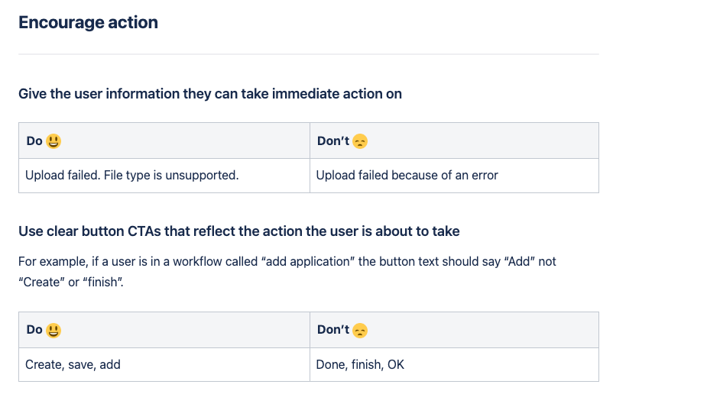This screenshot has height=407, width=707.
Task: Select cell 'Upload failed. File type is unsupported.'
Action: [x=164, y=176]
